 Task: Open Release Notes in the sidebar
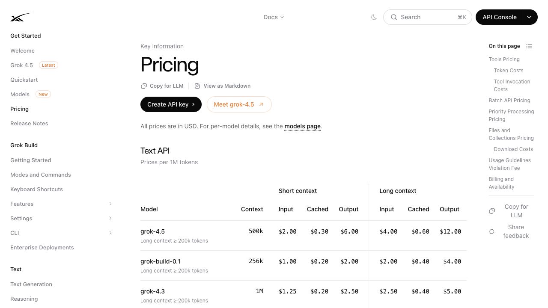click(29, 123)
